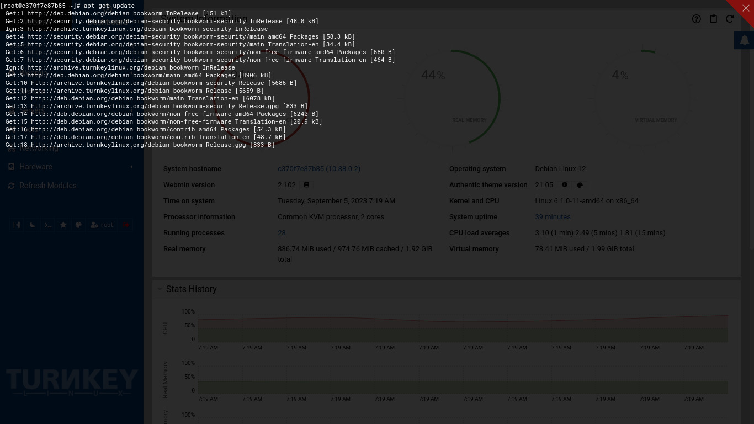Image resolution: width=754 pixels, height=424 pixels.
Task: Open the command shell terminal icon
Action: [48, 225]
